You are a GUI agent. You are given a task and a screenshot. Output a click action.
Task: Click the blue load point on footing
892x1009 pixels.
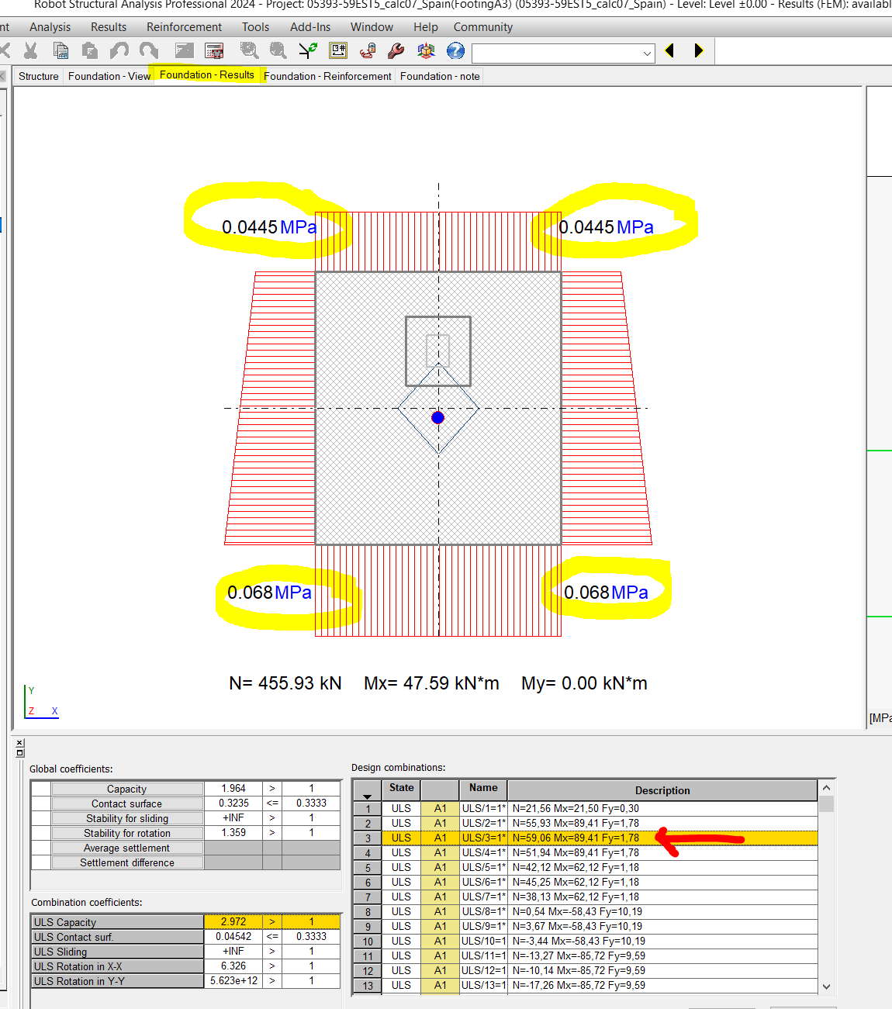pos(438,418)
